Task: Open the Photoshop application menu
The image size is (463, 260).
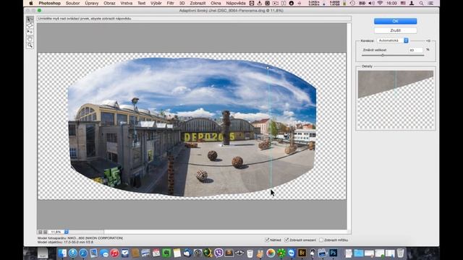Action: tap(50, 3)
